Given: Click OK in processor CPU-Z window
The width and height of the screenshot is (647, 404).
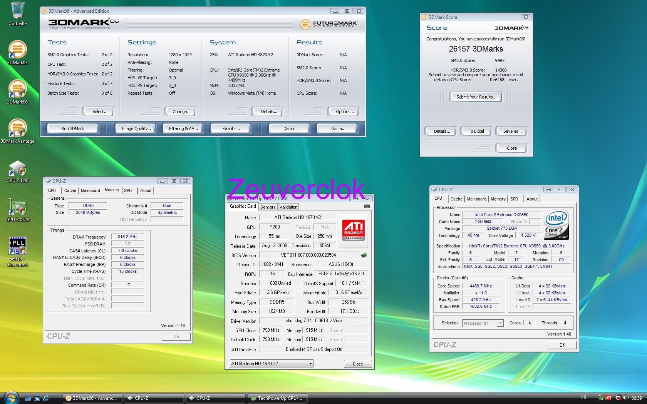Looking at the screenshot, I should 562,345.
